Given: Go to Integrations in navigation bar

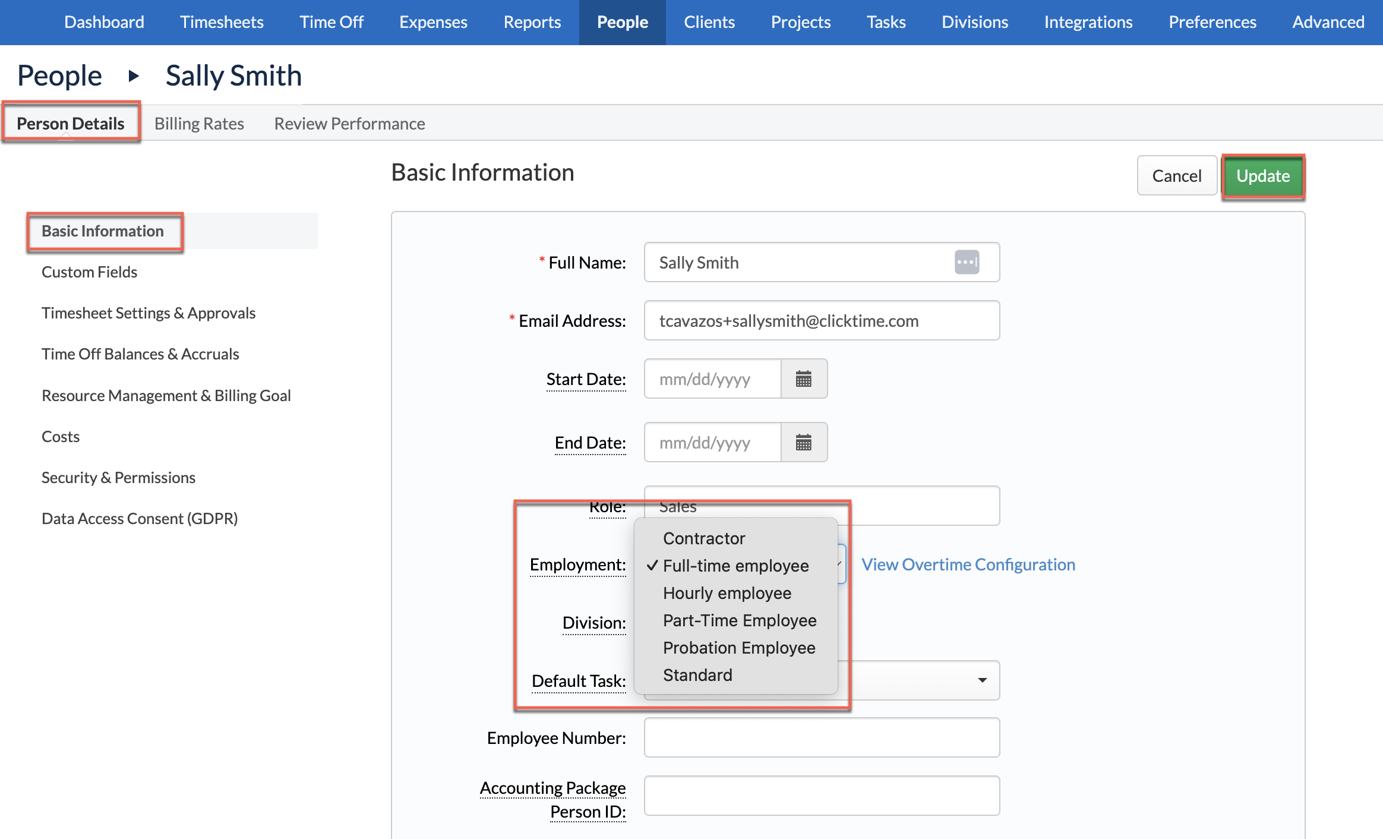Looking at the screenshot, I should pyautogui.click(x=1088, y=22).
